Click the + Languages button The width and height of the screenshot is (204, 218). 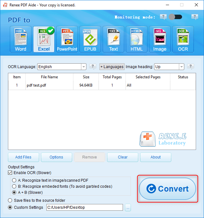pos(112,67)
